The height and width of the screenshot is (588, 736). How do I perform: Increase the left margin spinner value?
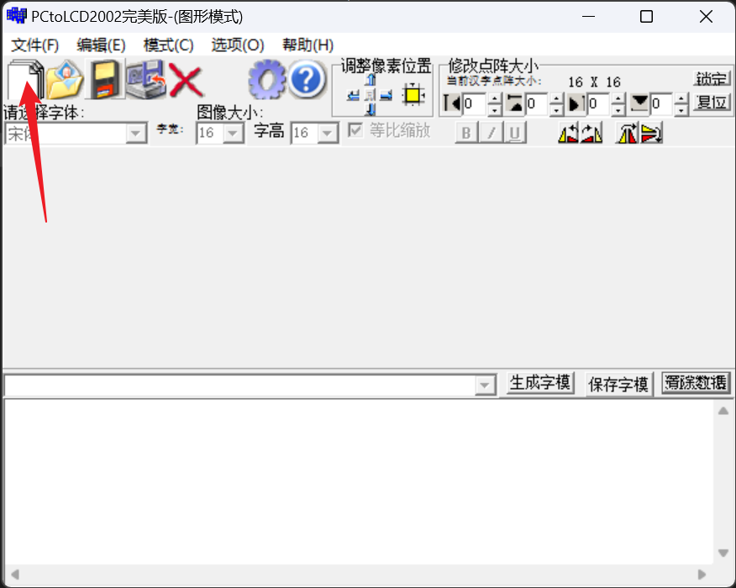click(494, 98)
